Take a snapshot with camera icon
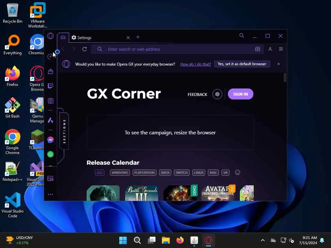 (x=258, y=49)
